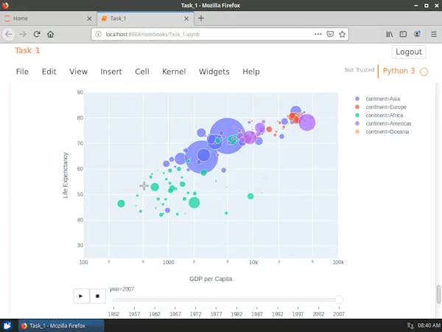Save page to Pocket icon
The height and width of the screenshot is (332, 442).
[x=330, y=34]
